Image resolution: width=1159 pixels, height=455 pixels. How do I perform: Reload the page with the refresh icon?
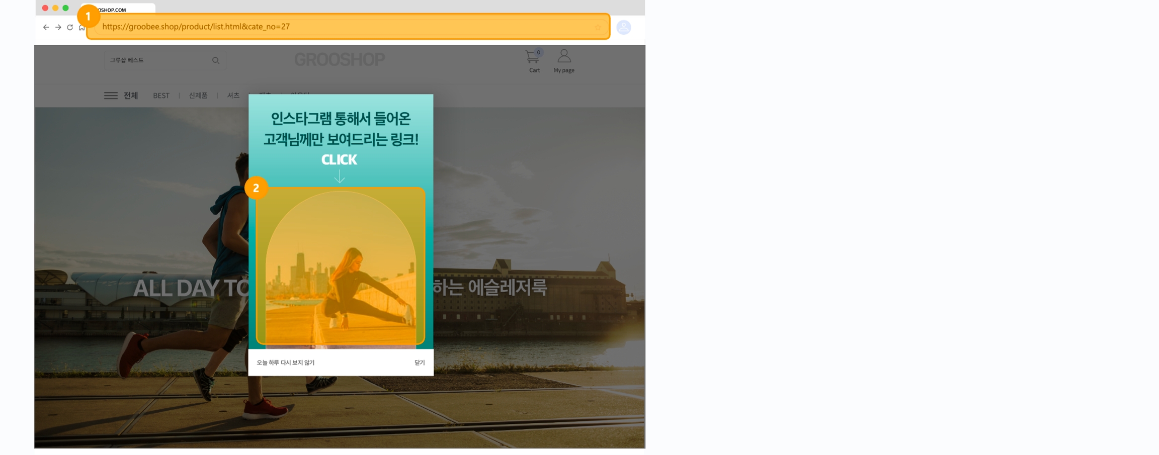point(70,27)
